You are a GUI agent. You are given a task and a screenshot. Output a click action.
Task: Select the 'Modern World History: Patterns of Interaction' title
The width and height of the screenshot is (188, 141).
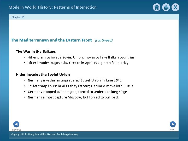(x=52, y=7)
